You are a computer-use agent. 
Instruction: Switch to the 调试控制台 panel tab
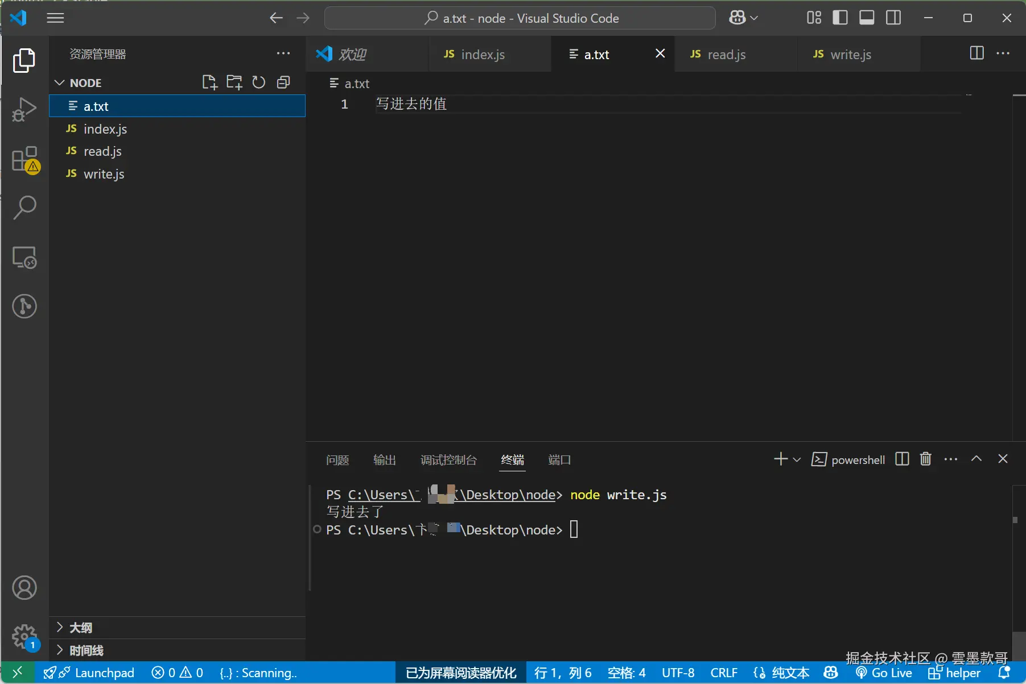448,459
